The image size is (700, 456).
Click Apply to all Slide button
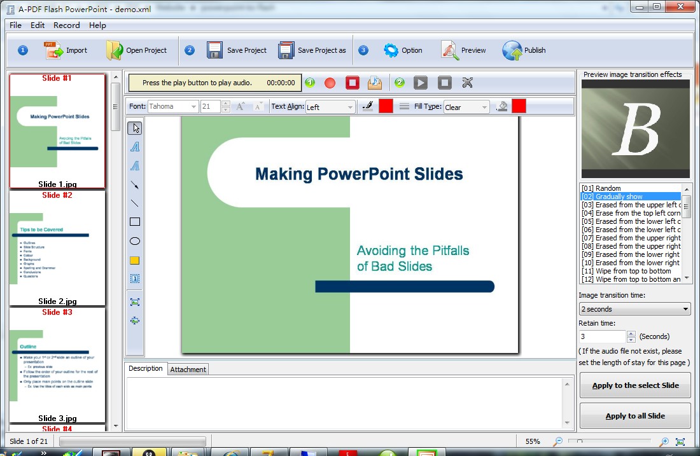pyautogui.click(x=635, y=416)
